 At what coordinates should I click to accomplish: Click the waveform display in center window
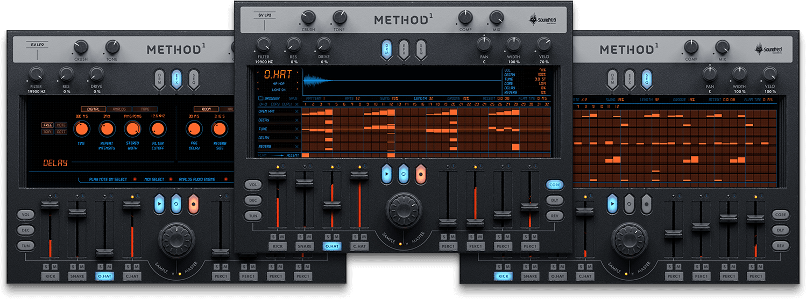402,81
